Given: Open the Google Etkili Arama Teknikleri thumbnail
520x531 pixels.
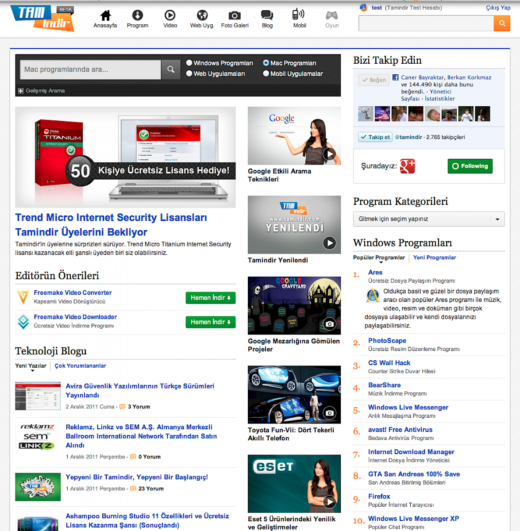Looking at the screenshot, I should (294, 136).
